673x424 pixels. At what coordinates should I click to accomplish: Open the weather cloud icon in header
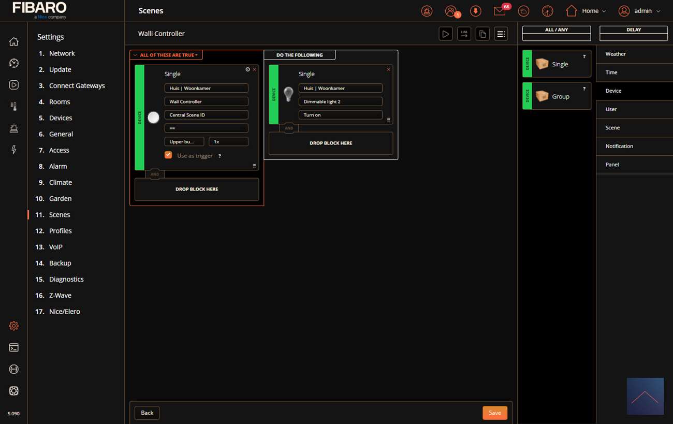click(524, 11)
